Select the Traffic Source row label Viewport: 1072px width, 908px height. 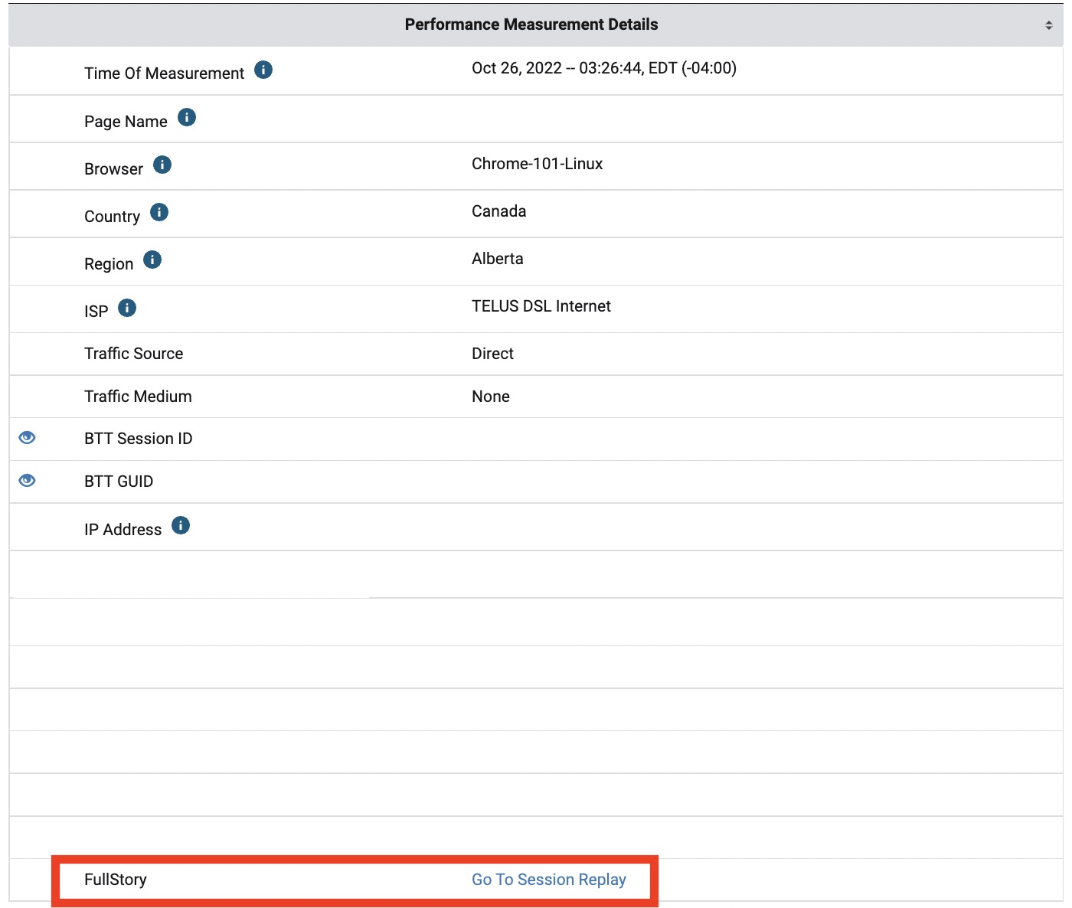pos(133,354)
